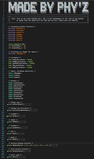Place cursor on #include <Windows.h> line

tap(17, 28)
